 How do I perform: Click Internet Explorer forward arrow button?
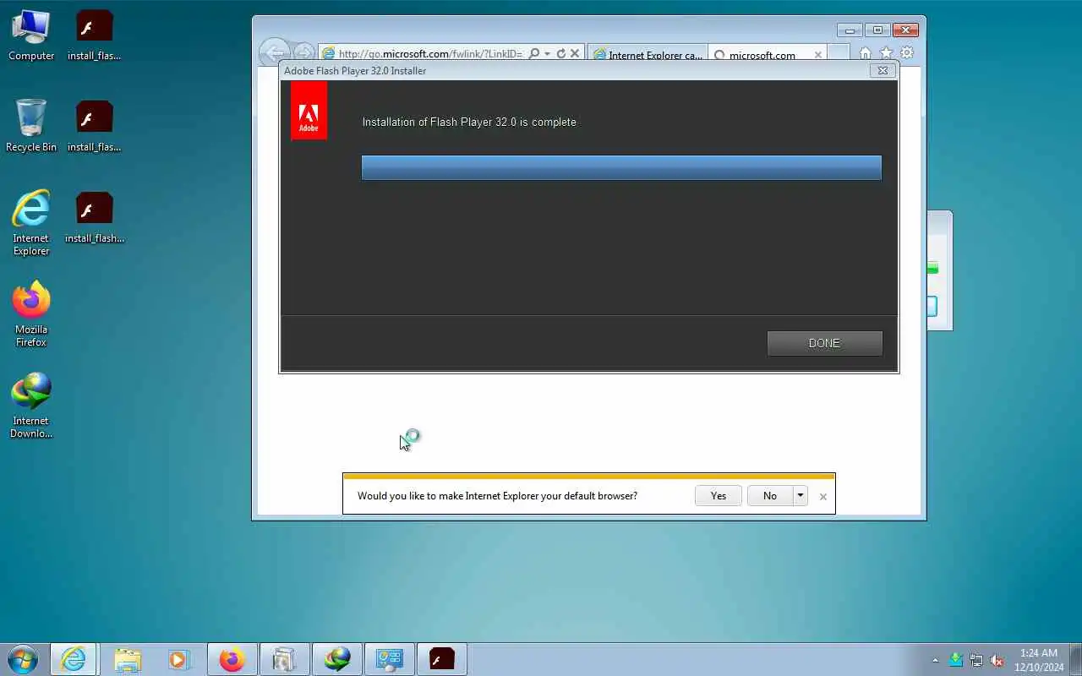tap(303, 53)
